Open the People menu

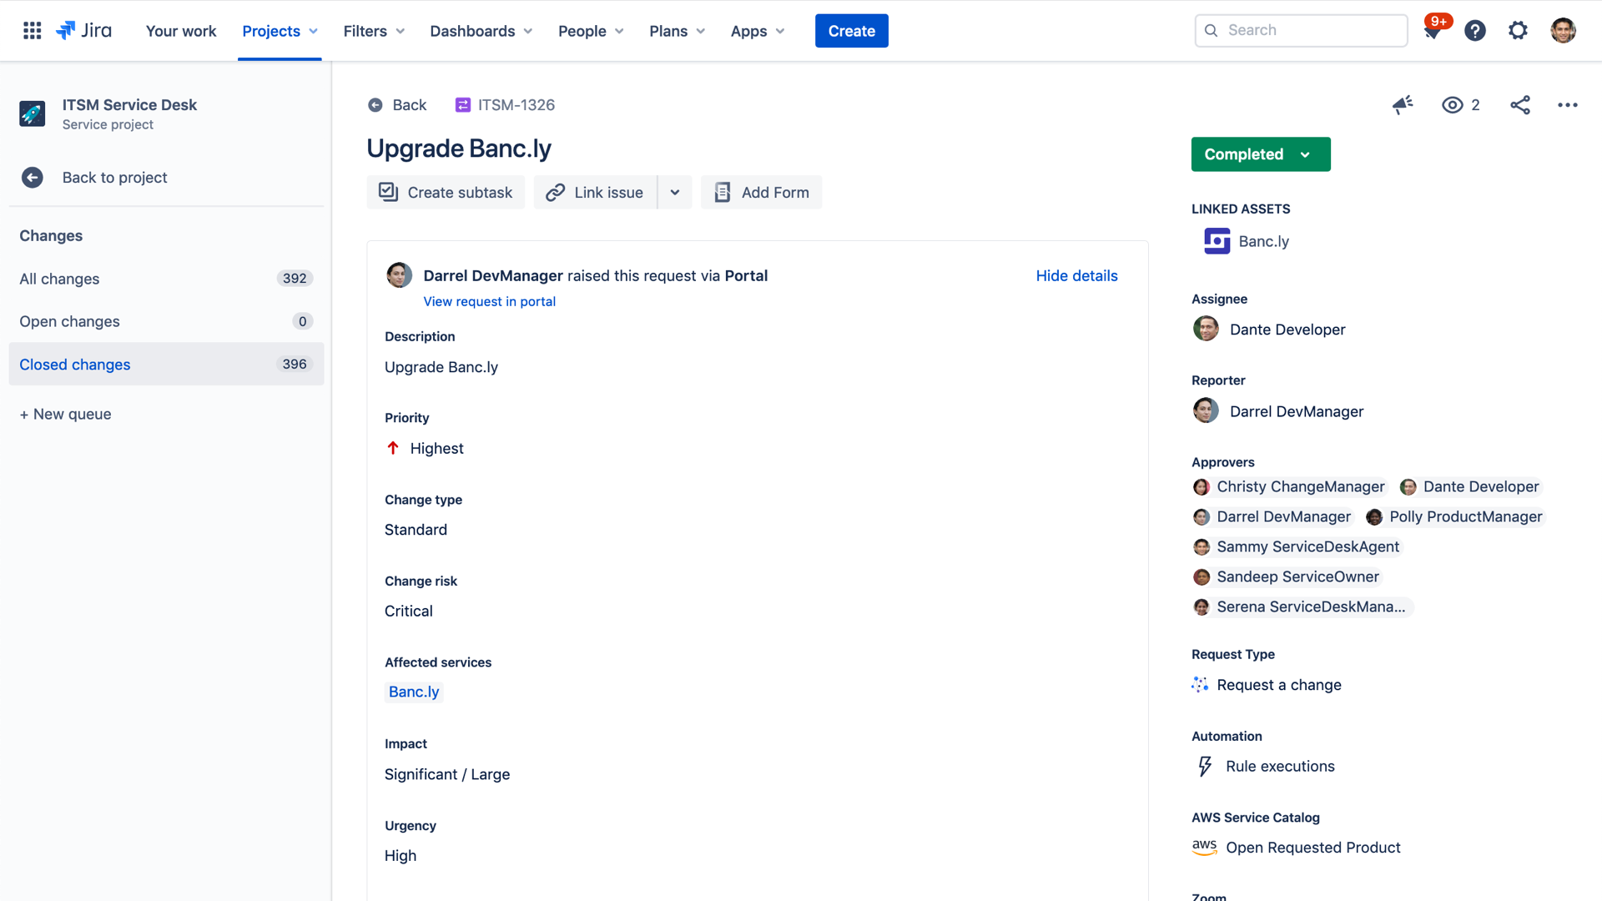592,31
